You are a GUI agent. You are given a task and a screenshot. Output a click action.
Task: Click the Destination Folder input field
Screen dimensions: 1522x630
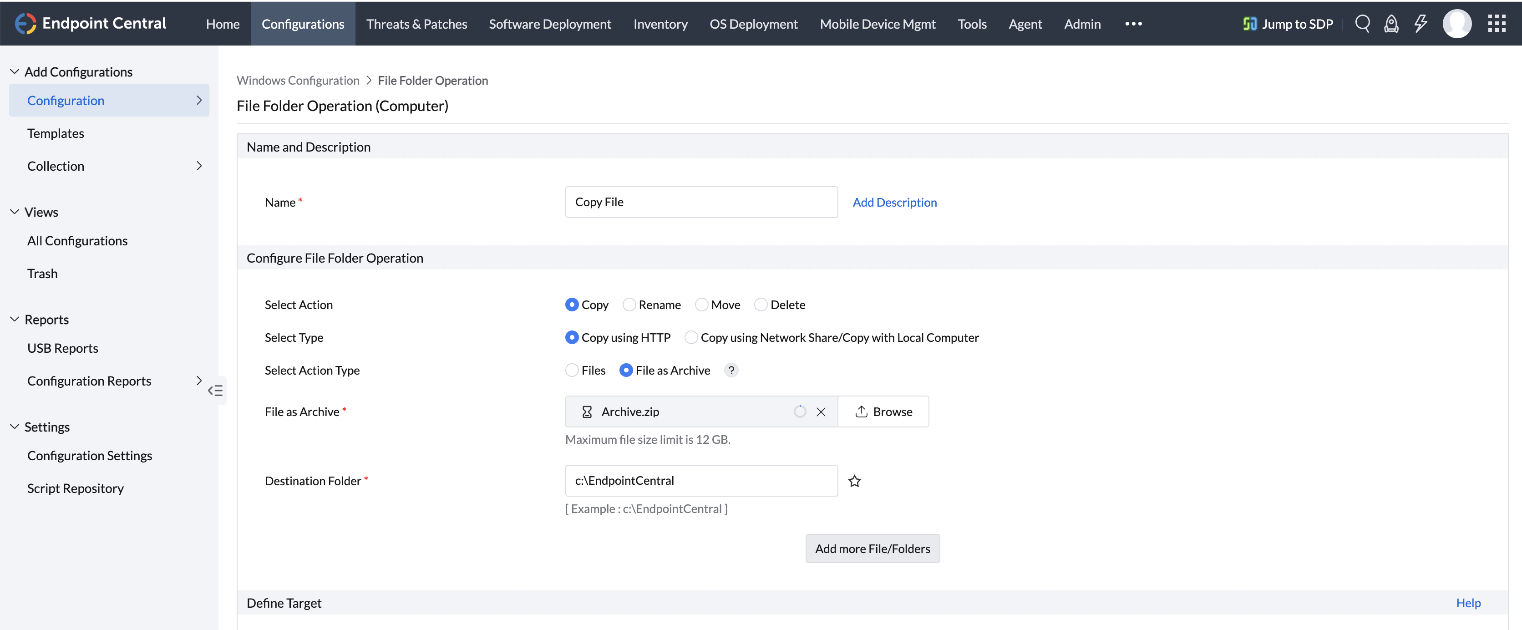pyautogui.click(x=701, y=481)
